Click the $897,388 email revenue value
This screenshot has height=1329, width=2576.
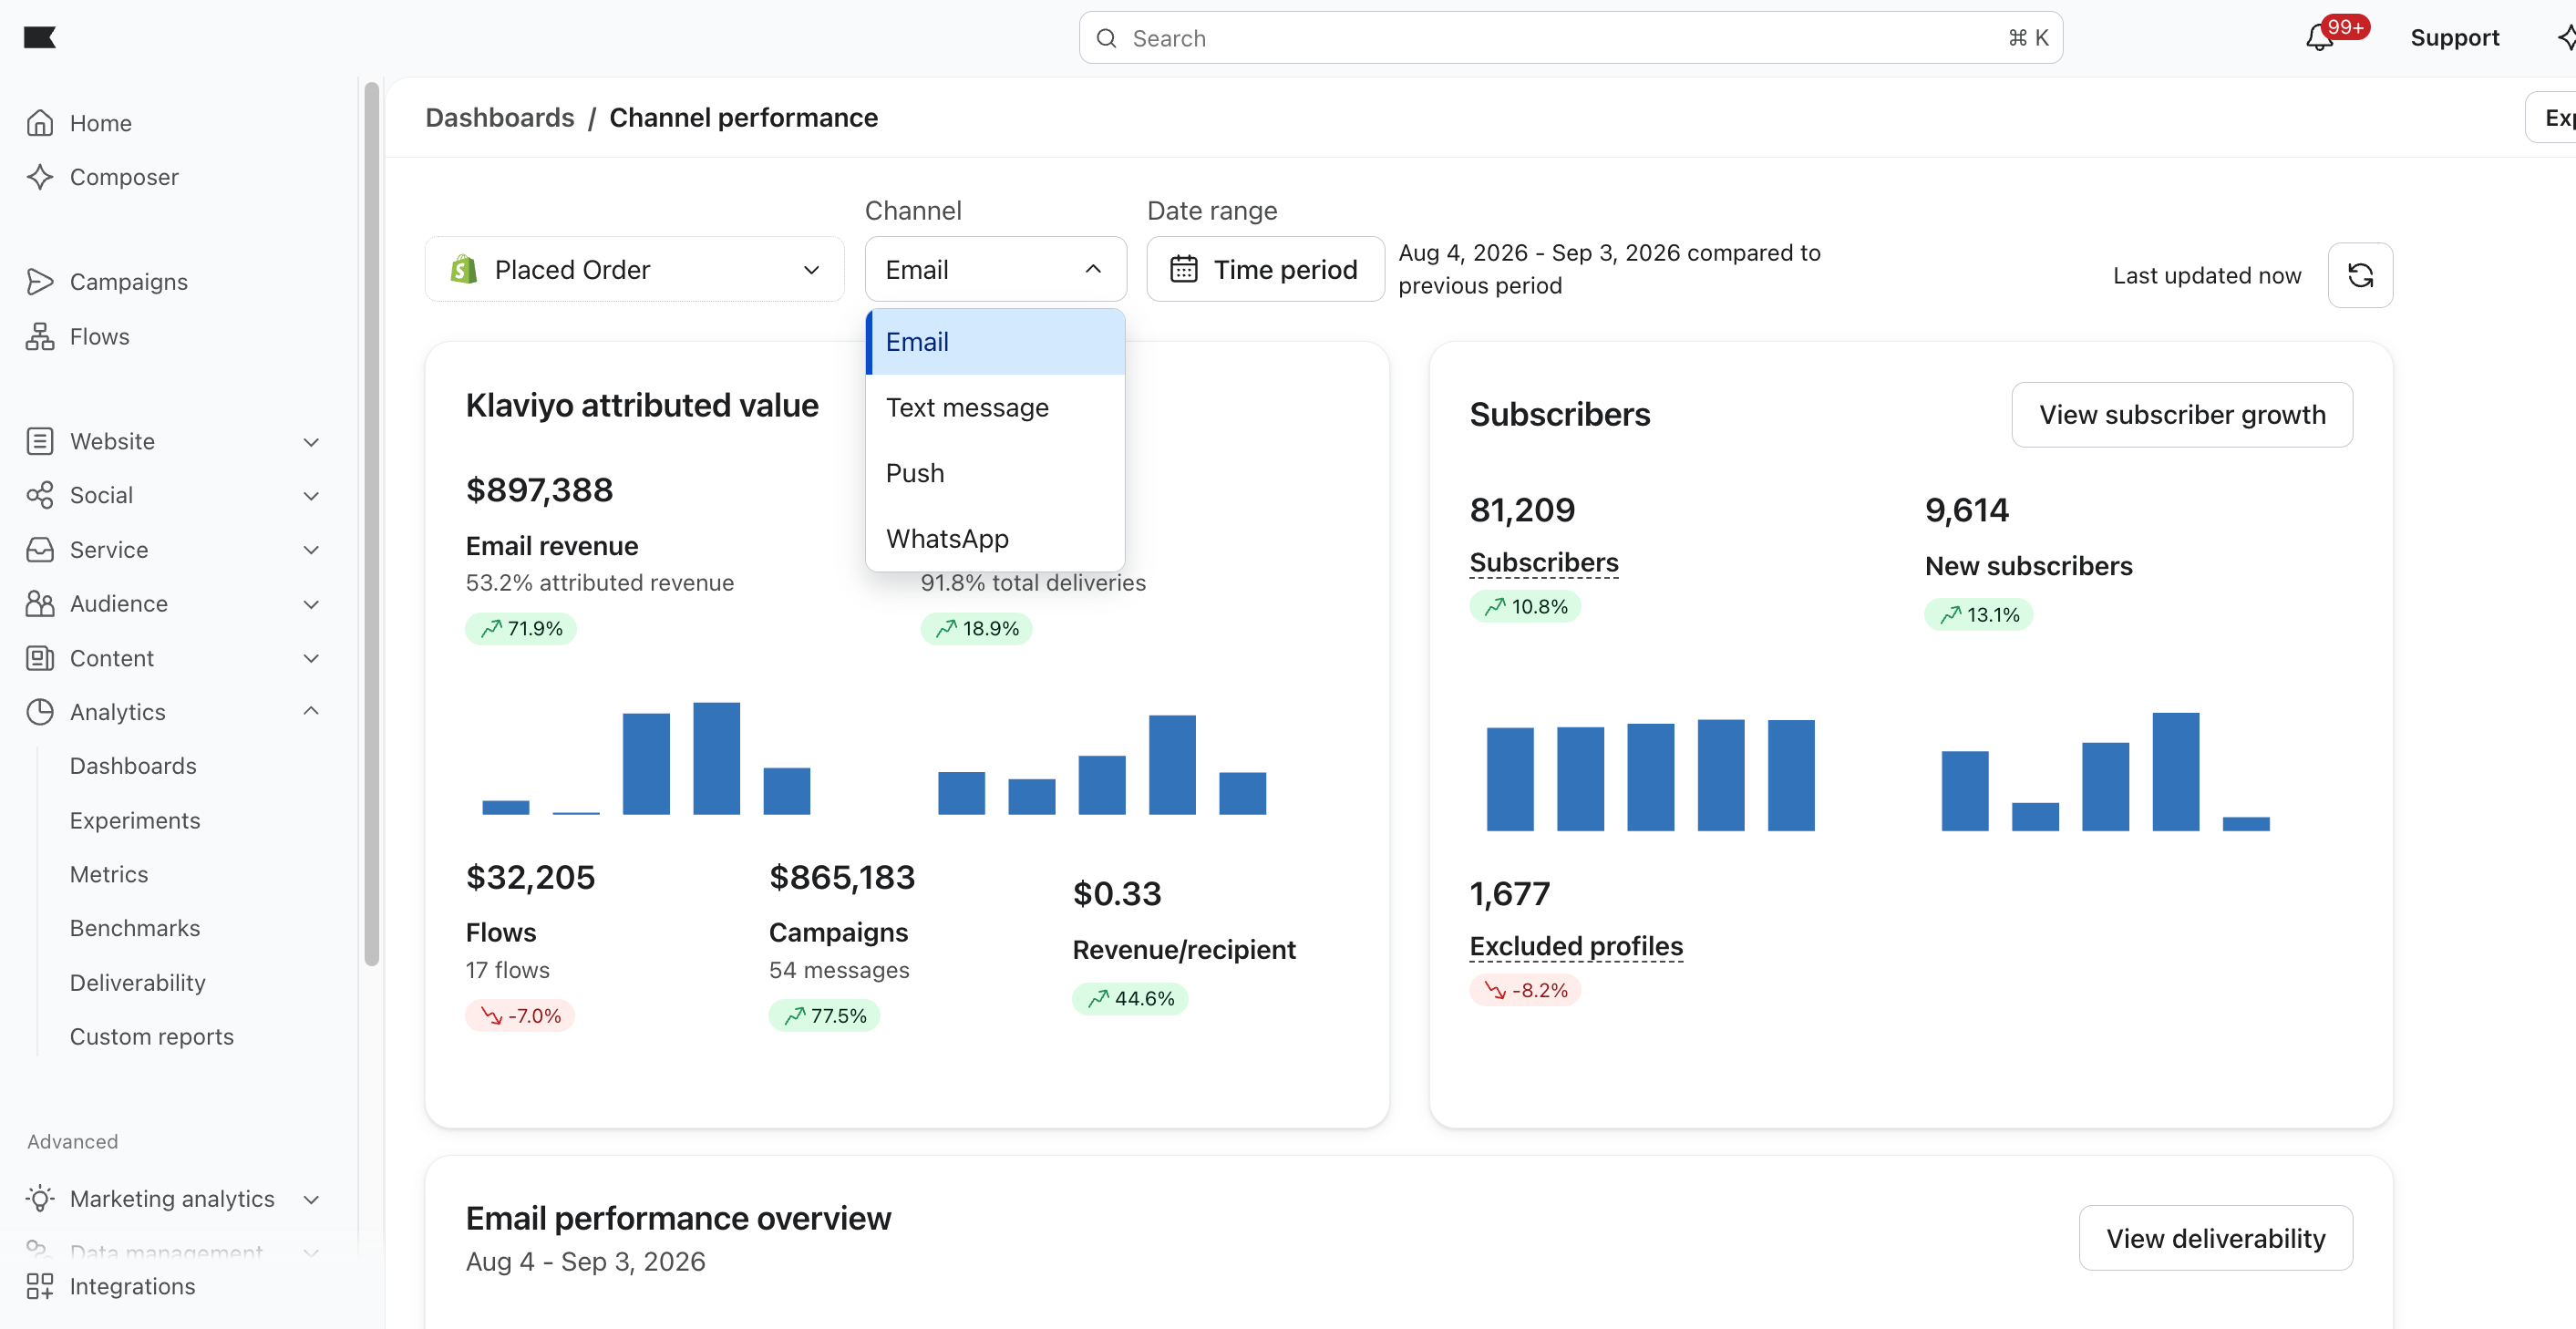point(539,490)
